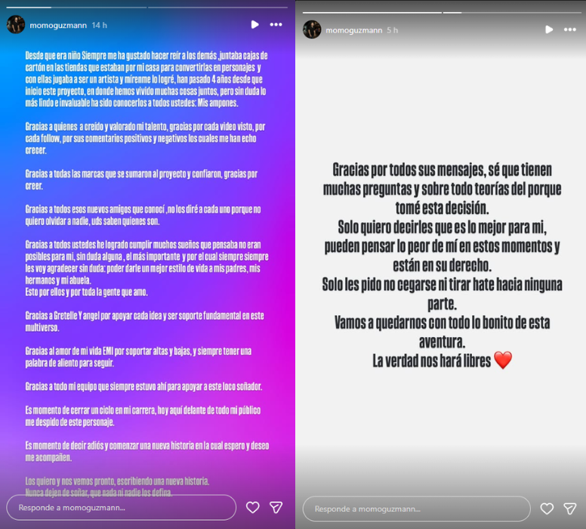Click the red heart emoji in text

(503, 360)
